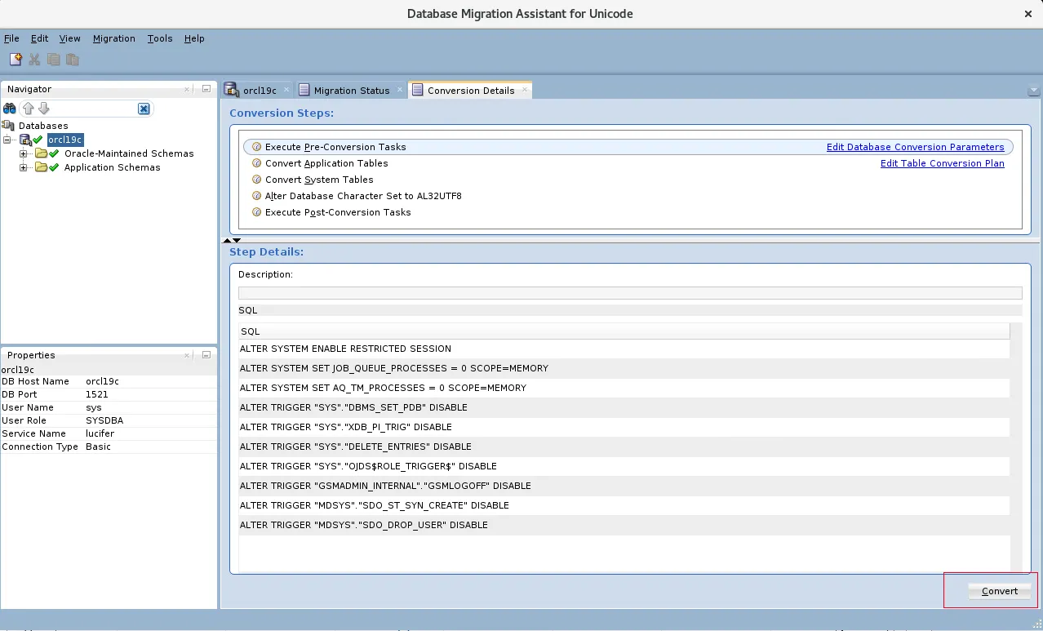
Task: Click the New Connection toolbar icon
Action: [16, 60]
